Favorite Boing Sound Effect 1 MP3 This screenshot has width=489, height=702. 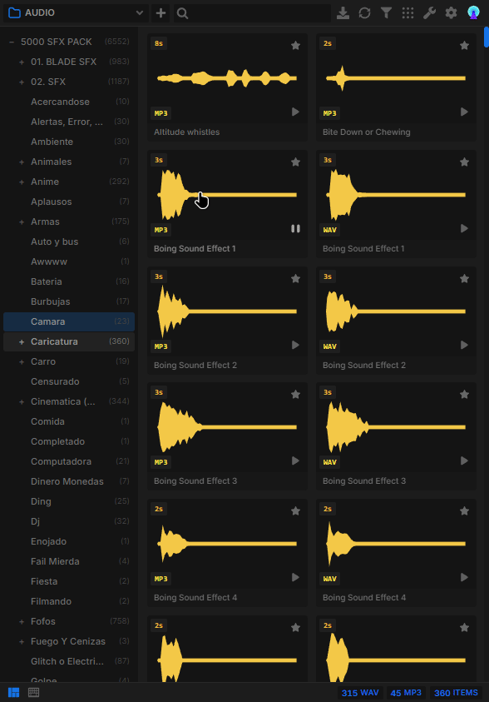pyautogui.click(x=295, y=162)
